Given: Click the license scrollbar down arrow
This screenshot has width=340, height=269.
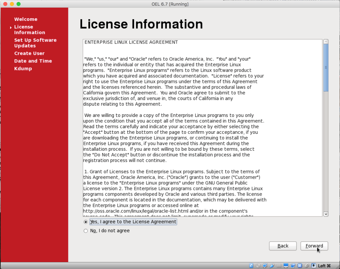Looking at the screenshot, I should [x=326, y=214].
